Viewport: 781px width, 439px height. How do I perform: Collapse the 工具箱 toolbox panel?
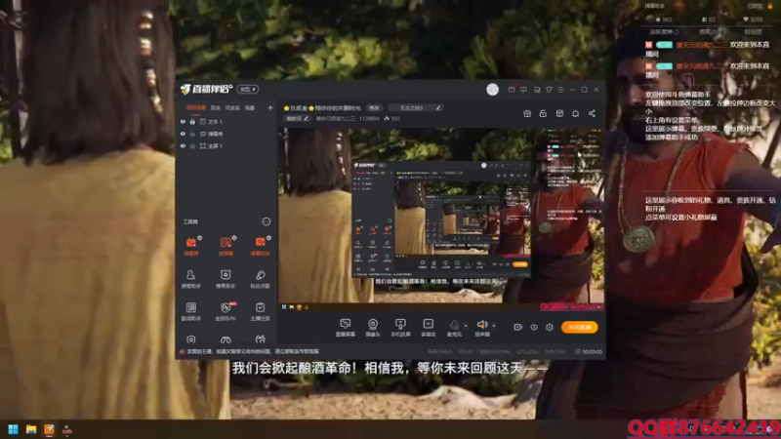267,221
